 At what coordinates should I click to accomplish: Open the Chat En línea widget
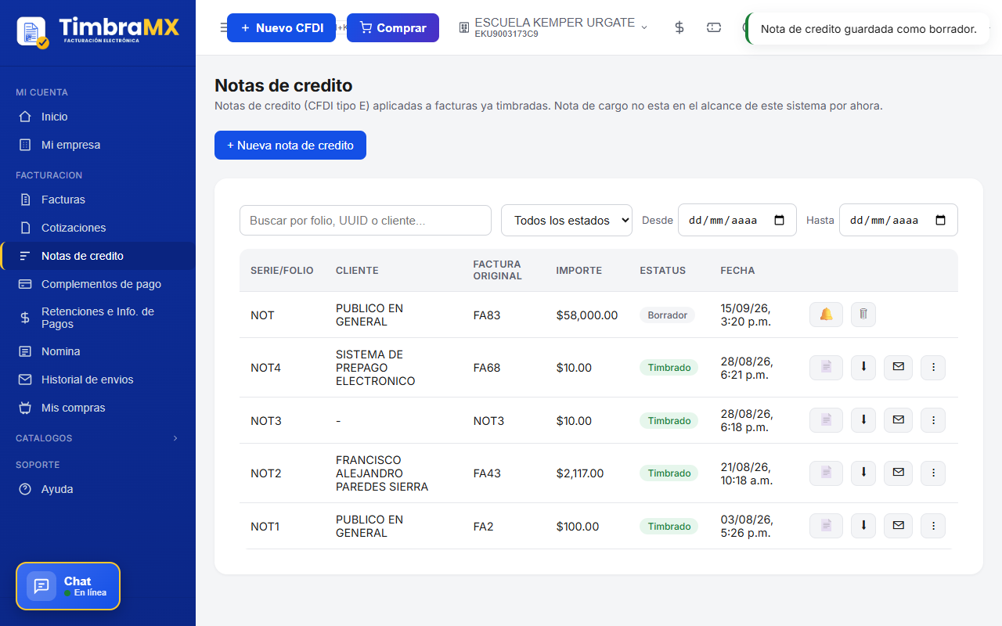(68, 586)
